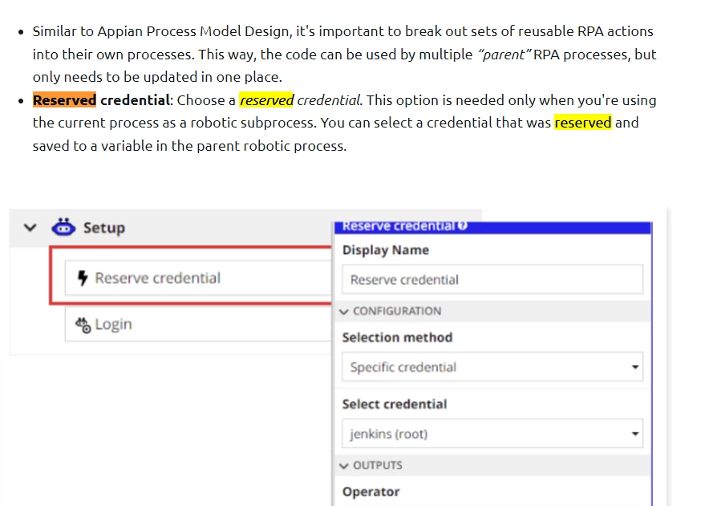Click the yellow highlighted italic reserved word

pos(266,100)
